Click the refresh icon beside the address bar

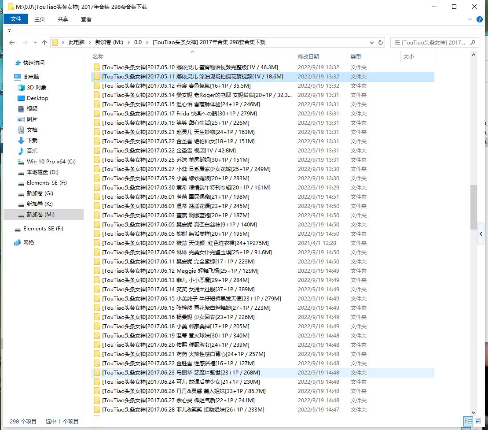pyautogui.click(x=380, y=42)
